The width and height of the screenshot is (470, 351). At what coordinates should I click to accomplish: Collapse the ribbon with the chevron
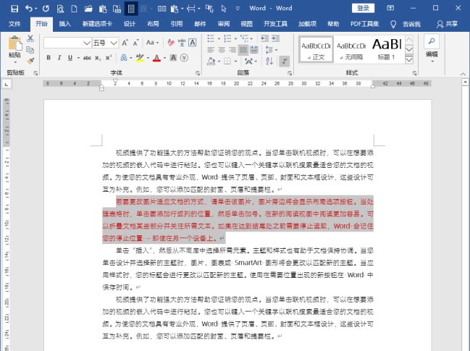tap(463, 74)
